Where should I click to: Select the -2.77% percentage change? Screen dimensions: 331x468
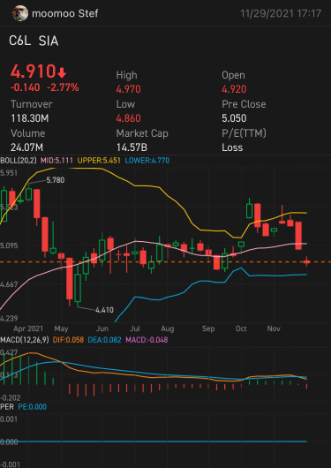[63, 87]
